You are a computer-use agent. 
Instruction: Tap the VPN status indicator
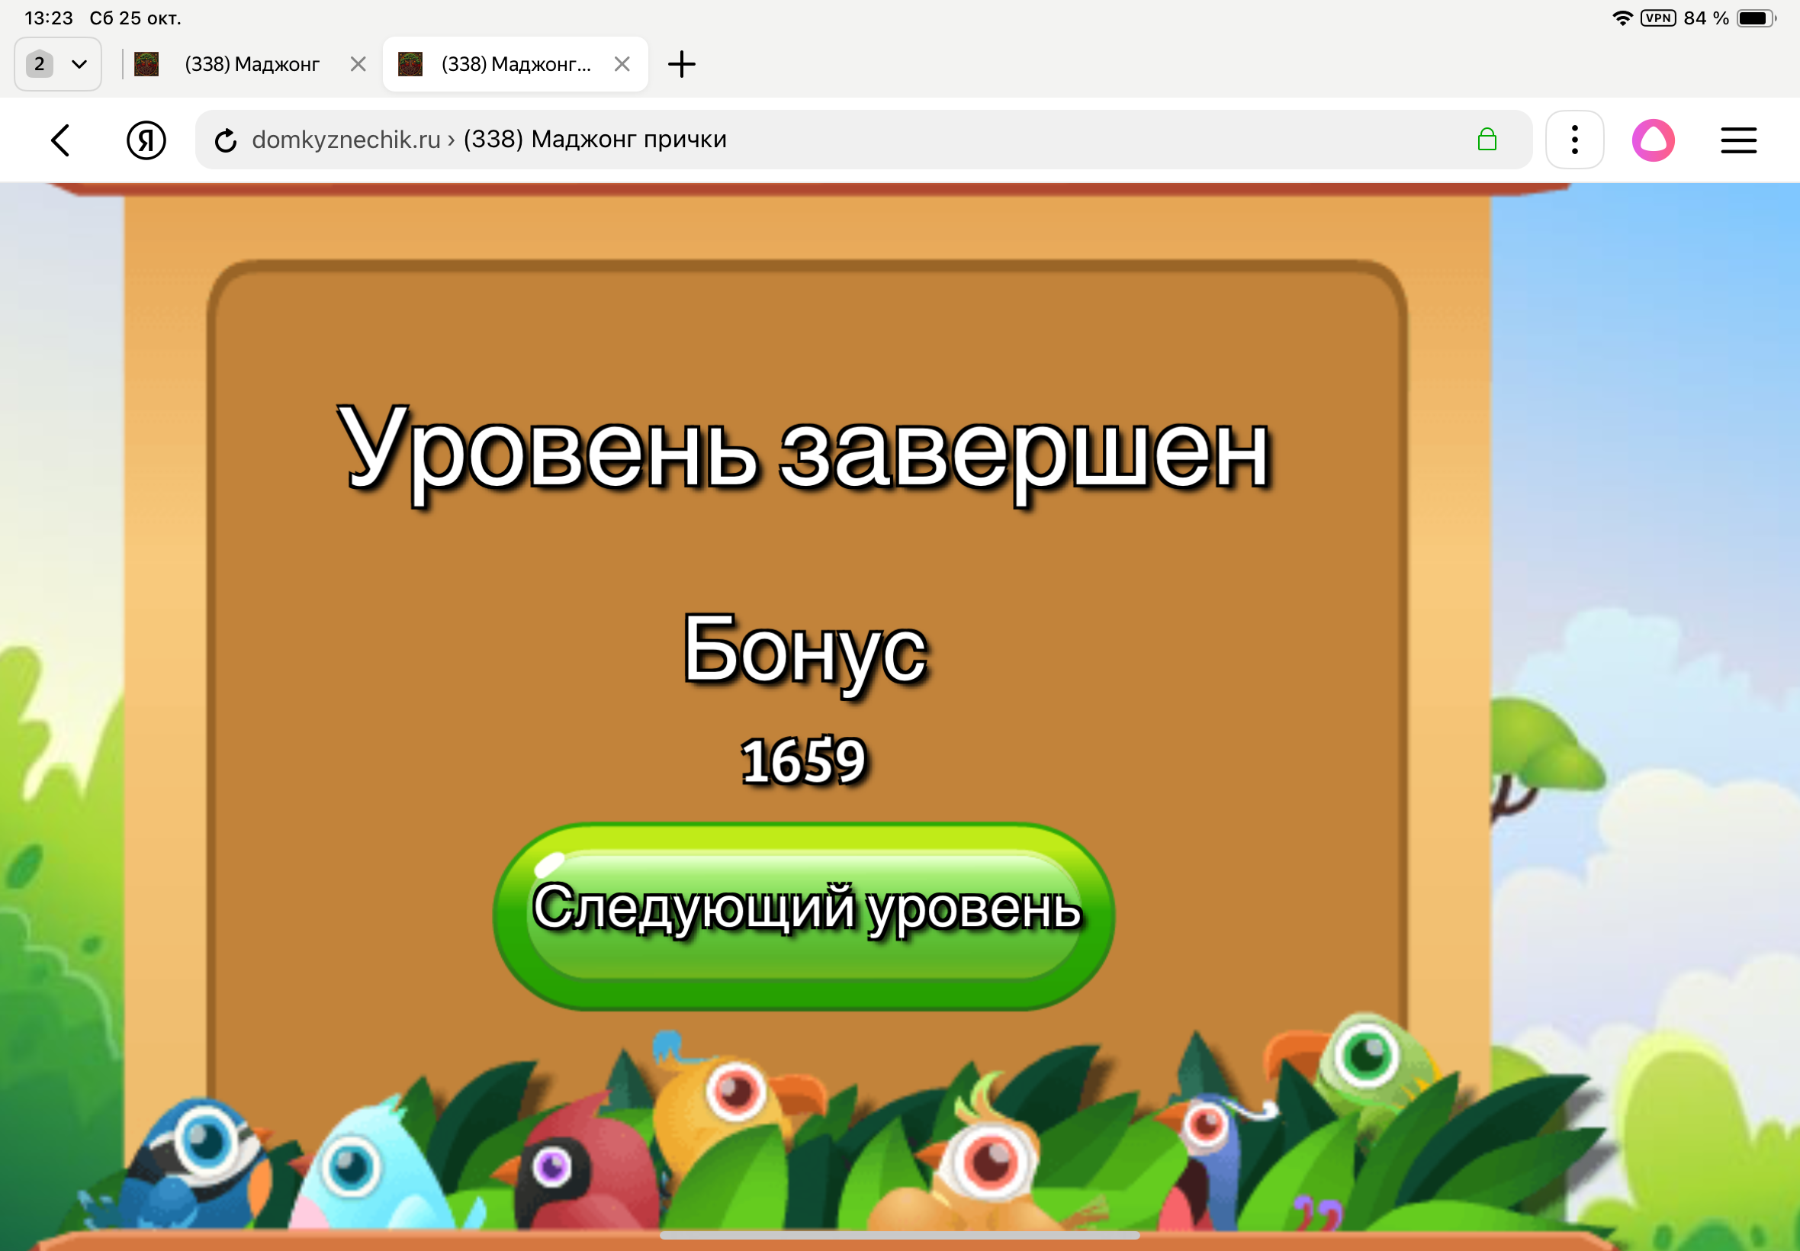[x=1658, y=18]
